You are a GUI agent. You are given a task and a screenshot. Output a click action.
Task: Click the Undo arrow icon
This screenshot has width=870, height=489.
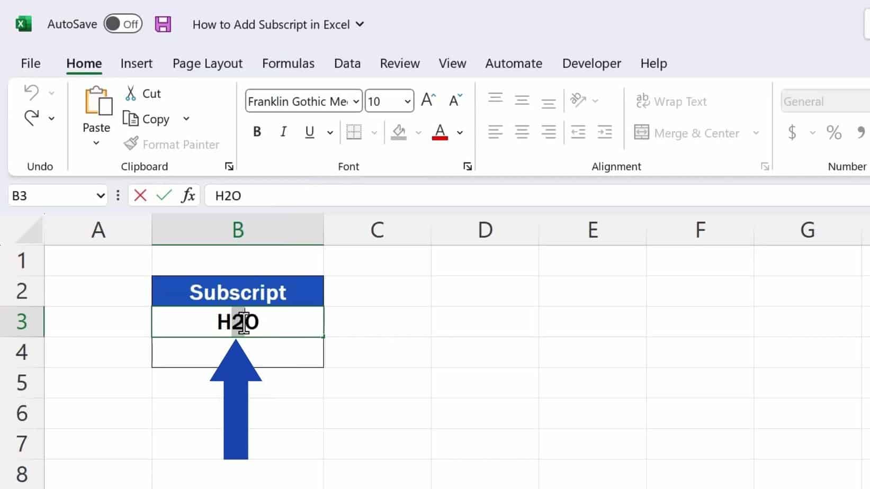(x=31, y=92)
